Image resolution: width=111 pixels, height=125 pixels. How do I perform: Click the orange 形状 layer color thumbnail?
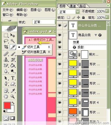pos(73,112)
